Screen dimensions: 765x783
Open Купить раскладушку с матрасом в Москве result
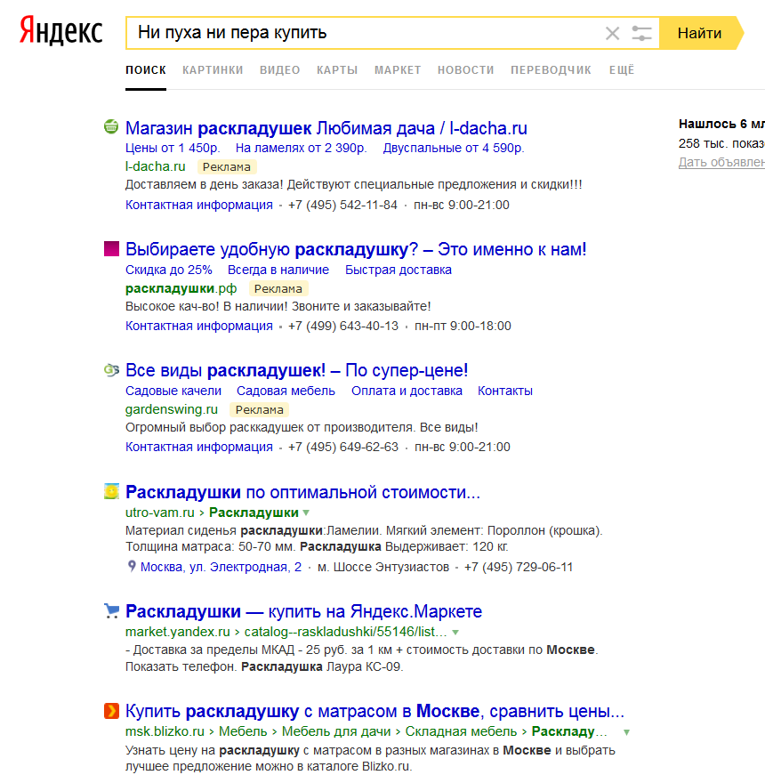click(x=374, y=711)
